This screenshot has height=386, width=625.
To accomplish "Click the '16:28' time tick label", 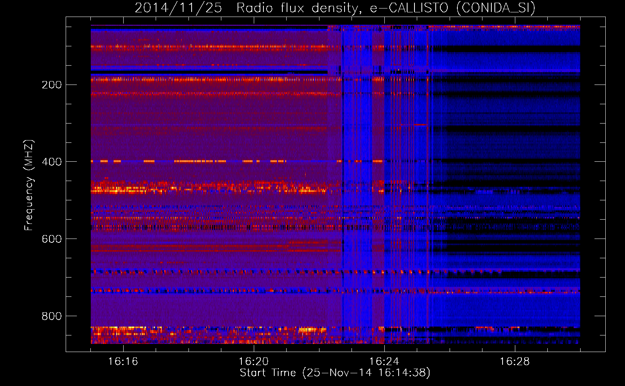I will tap(515, 362).
